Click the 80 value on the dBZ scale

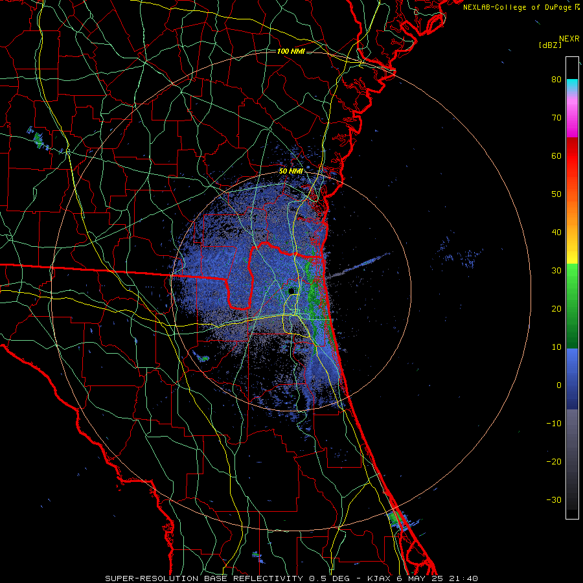pyautogui.click(x=556, y=80)
